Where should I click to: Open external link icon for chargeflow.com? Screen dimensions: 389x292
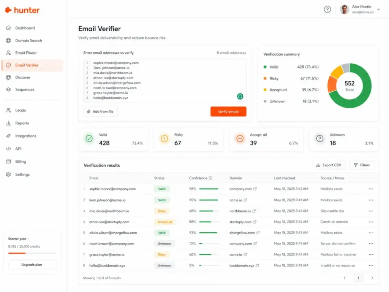[x=258, y=233]
